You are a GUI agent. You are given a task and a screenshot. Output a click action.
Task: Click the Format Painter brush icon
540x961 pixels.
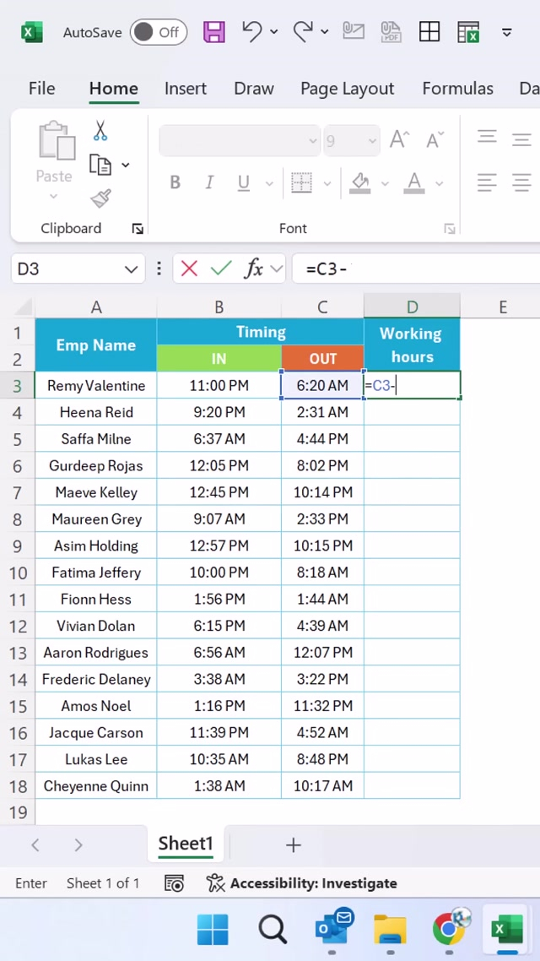coord(100,198)
